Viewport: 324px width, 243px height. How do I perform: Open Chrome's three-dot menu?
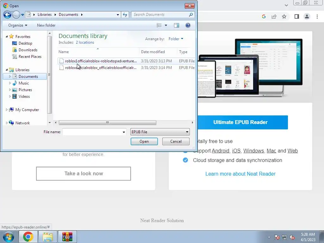click(317, 16)
